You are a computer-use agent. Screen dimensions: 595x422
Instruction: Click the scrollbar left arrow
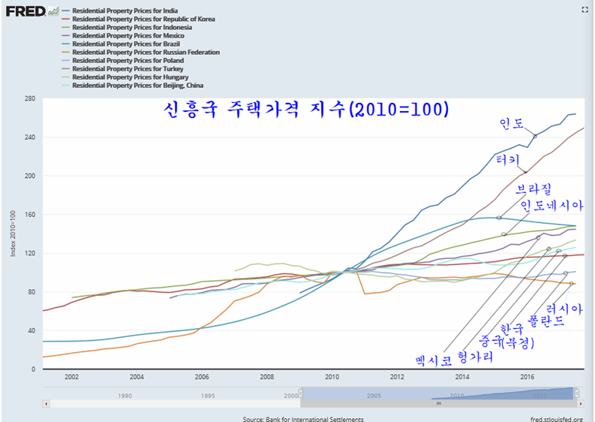pos(47,403)
